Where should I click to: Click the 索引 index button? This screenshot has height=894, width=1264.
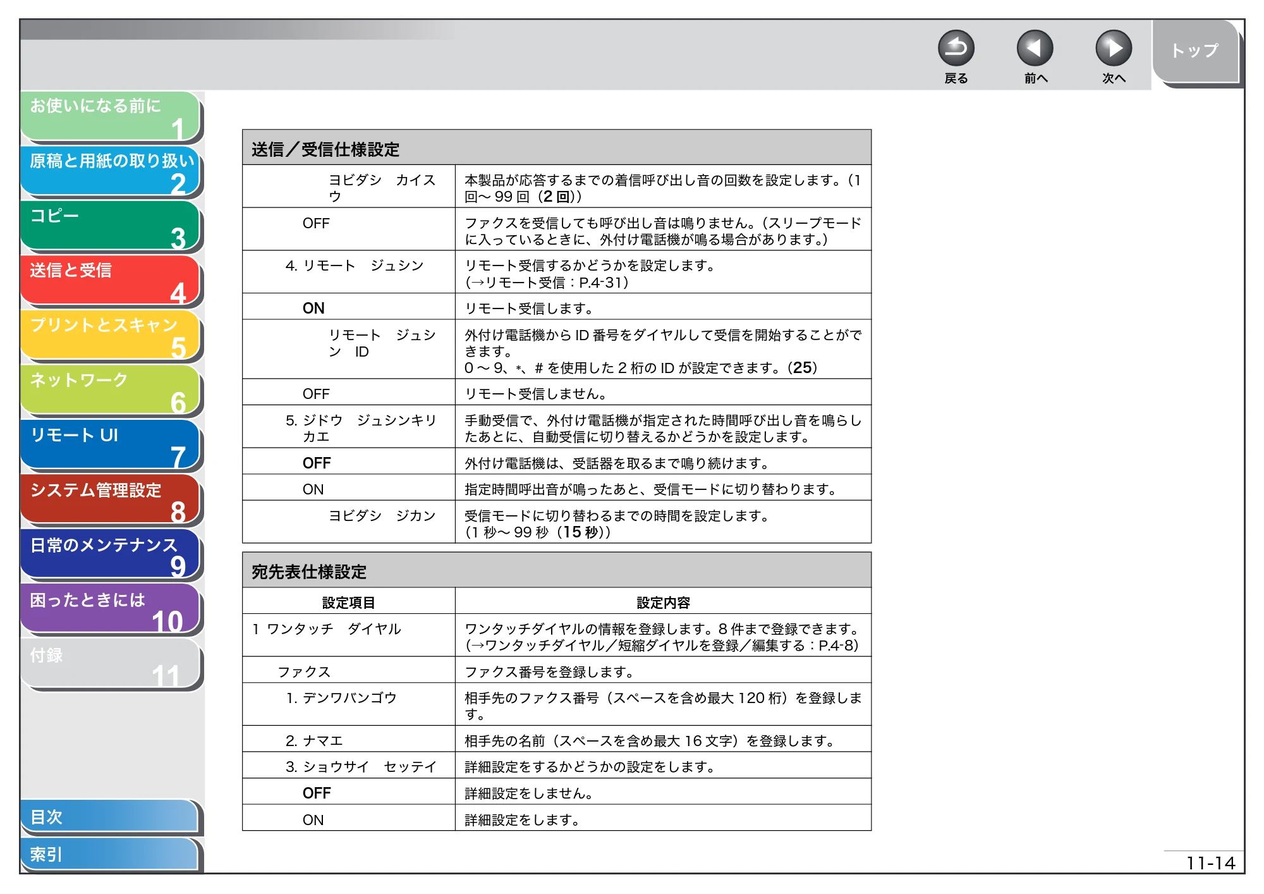click(x=109, y=854)
